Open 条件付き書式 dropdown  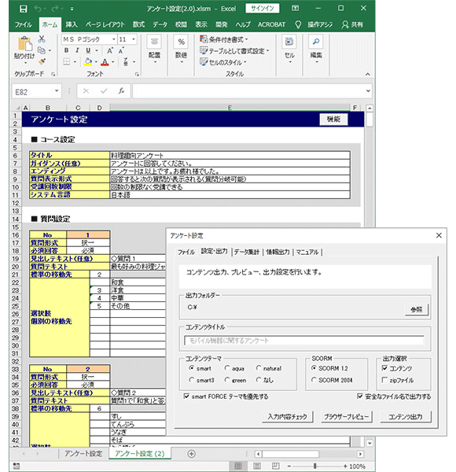[224, 39]
